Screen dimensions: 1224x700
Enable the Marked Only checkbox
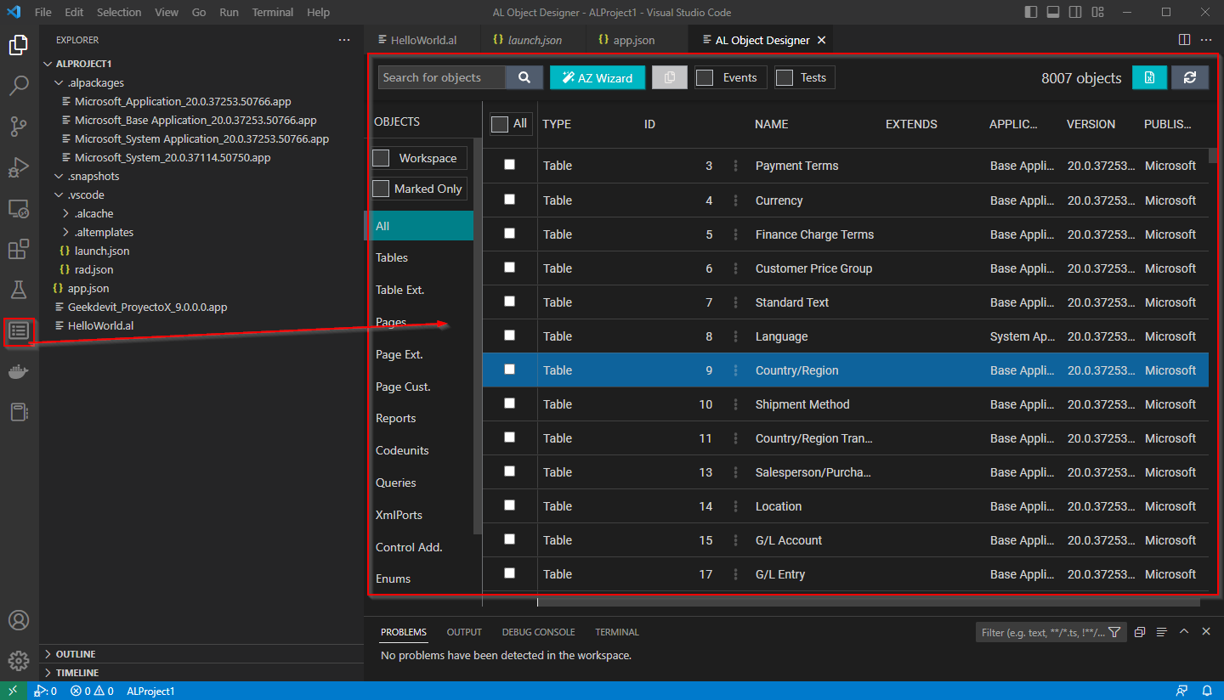coord(381,189)
